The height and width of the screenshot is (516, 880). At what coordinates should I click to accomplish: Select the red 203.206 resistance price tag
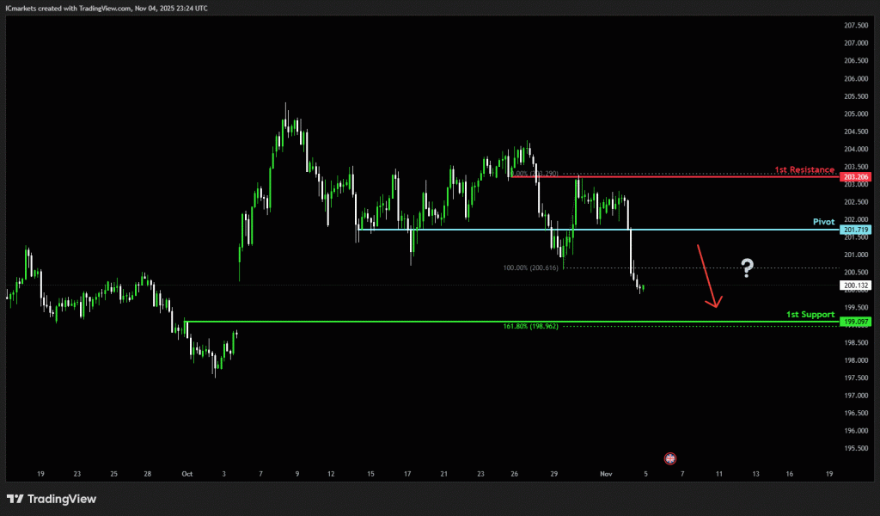click(856, 176)
